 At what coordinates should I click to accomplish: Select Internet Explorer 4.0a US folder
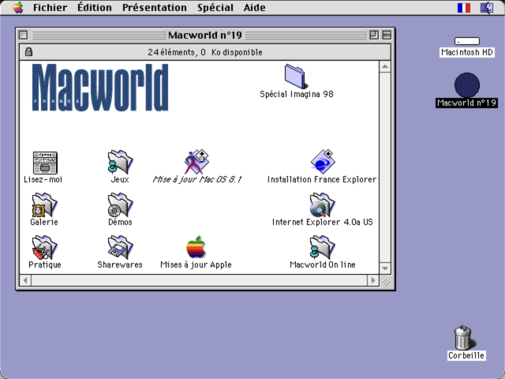pos(323,205)
